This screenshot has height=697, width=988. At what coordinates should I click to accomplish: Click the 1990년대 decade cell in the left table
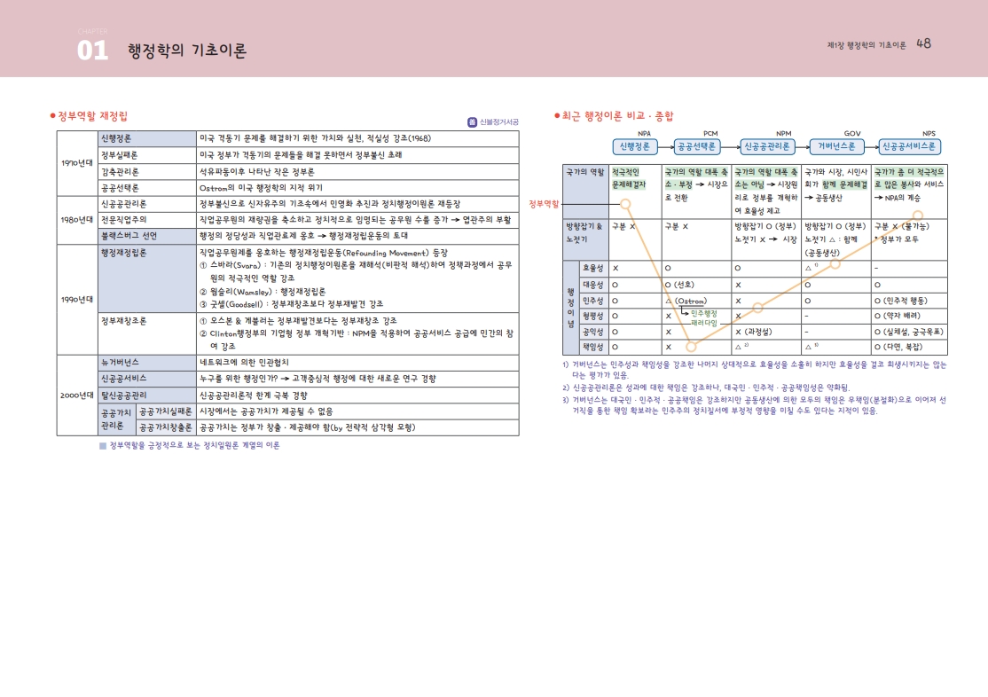tap(77, 300)
